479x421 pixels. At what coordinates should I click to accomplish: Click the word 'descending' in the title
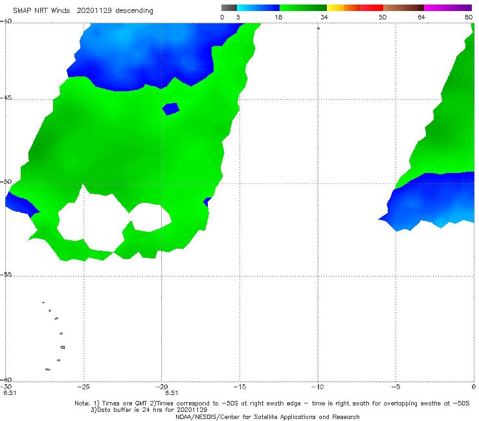click(134, 11)
